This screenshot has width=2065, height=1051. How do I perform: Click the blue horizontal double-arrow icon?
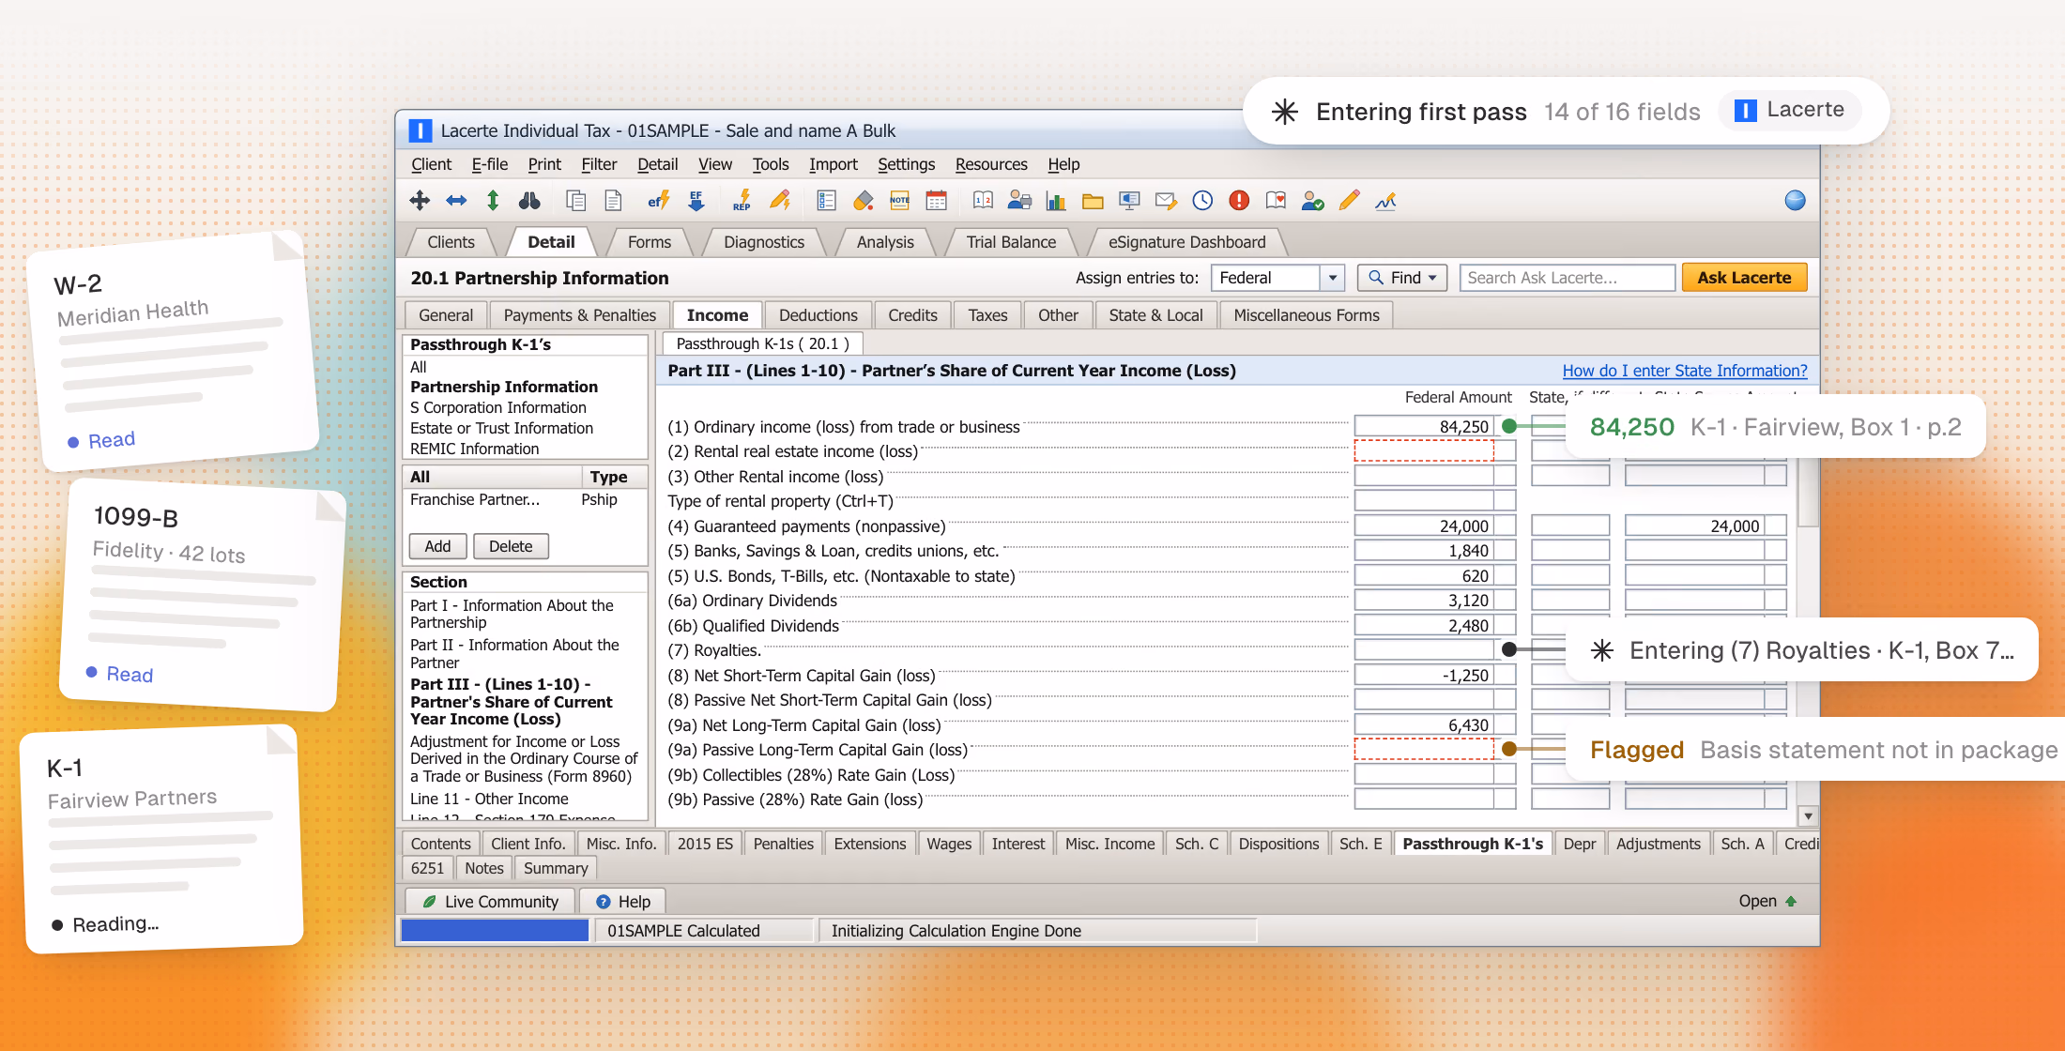pos(456,201)
